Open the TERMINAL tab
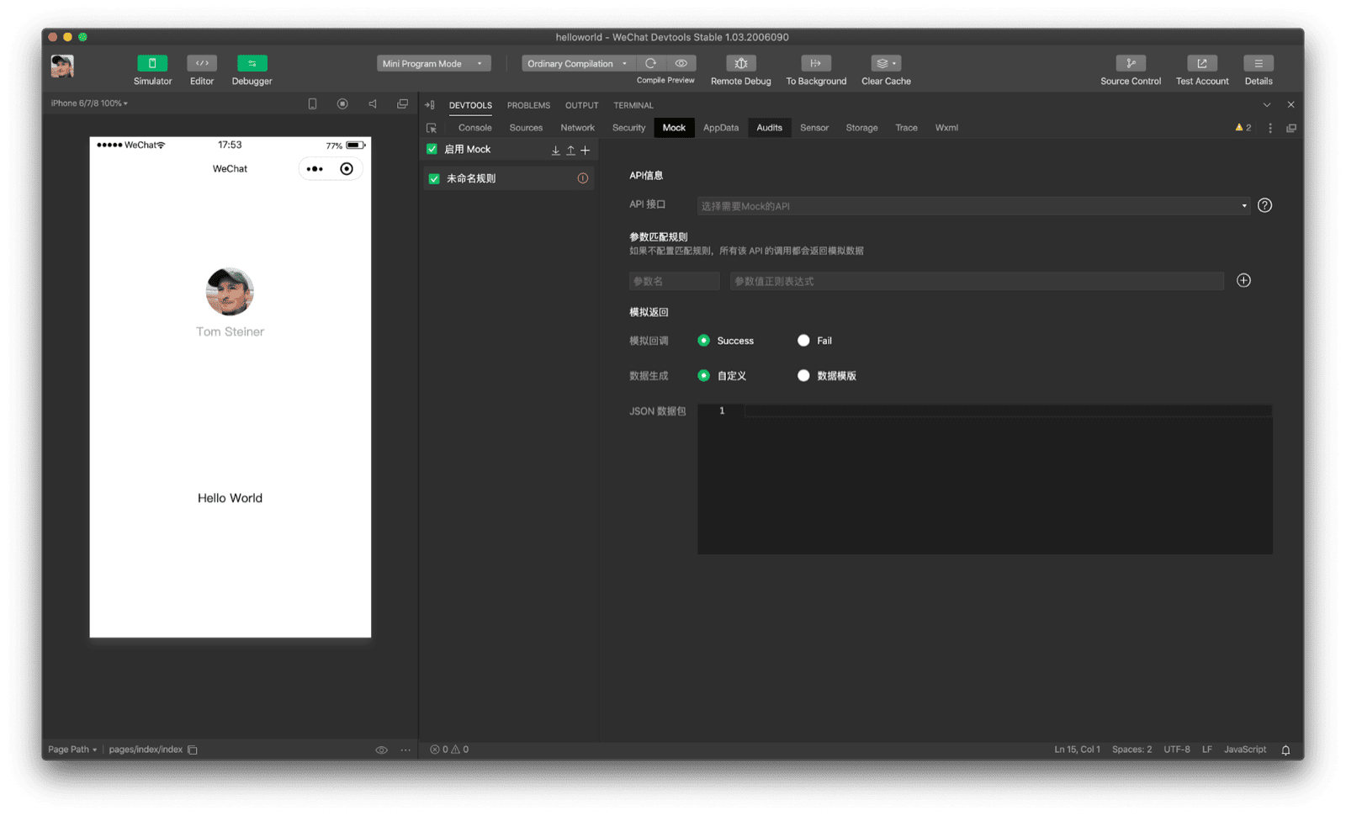1346x816 pixels. 633,104
